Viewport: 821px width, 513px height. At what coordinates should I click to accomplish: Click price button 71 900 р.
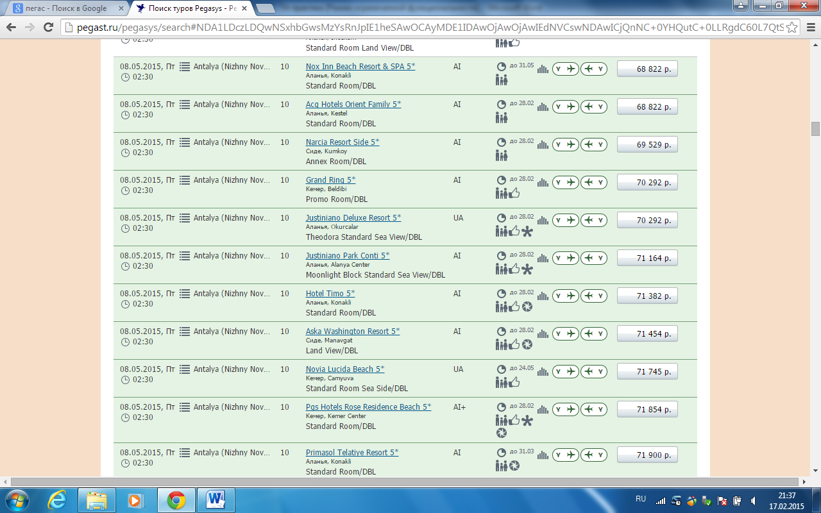coord(647,455)
